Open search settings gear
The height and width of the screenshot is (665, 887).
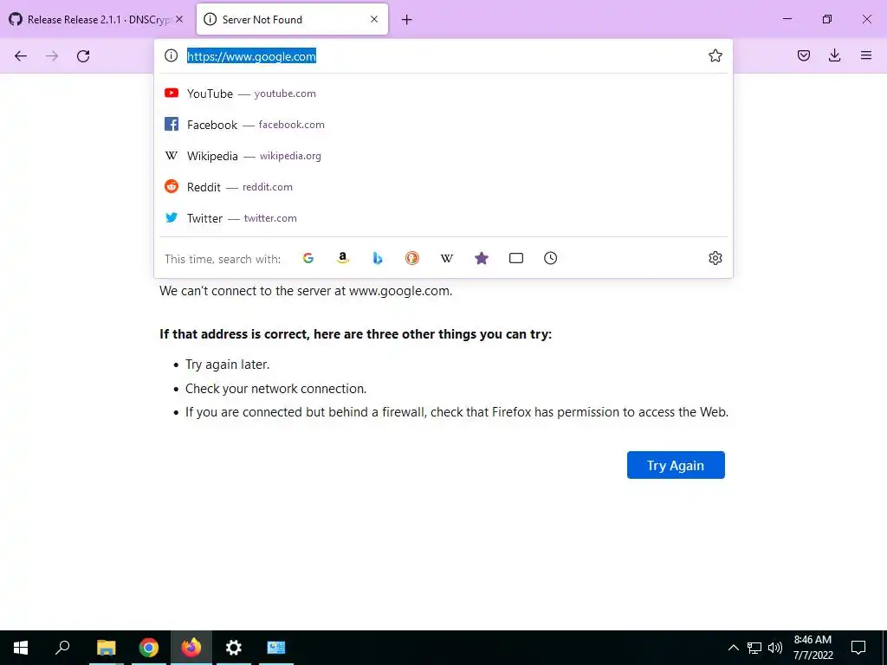[715, 258]
